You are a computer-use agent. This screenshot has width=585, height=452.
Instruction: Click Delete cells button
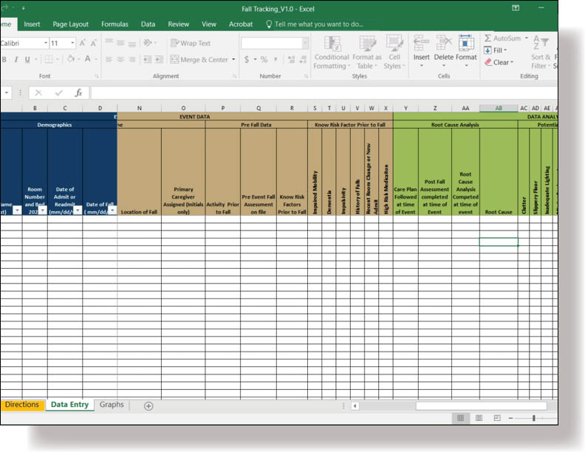click(x=444, y=52)
